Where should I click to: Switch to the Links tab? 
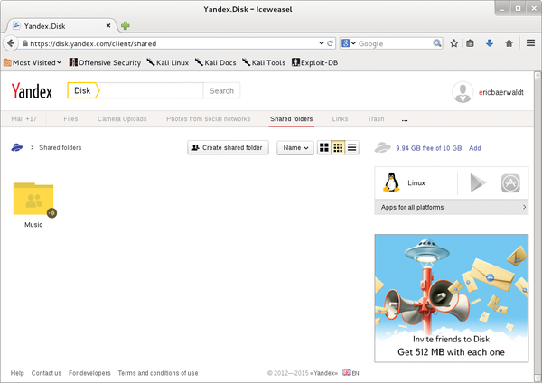(341, 119)
